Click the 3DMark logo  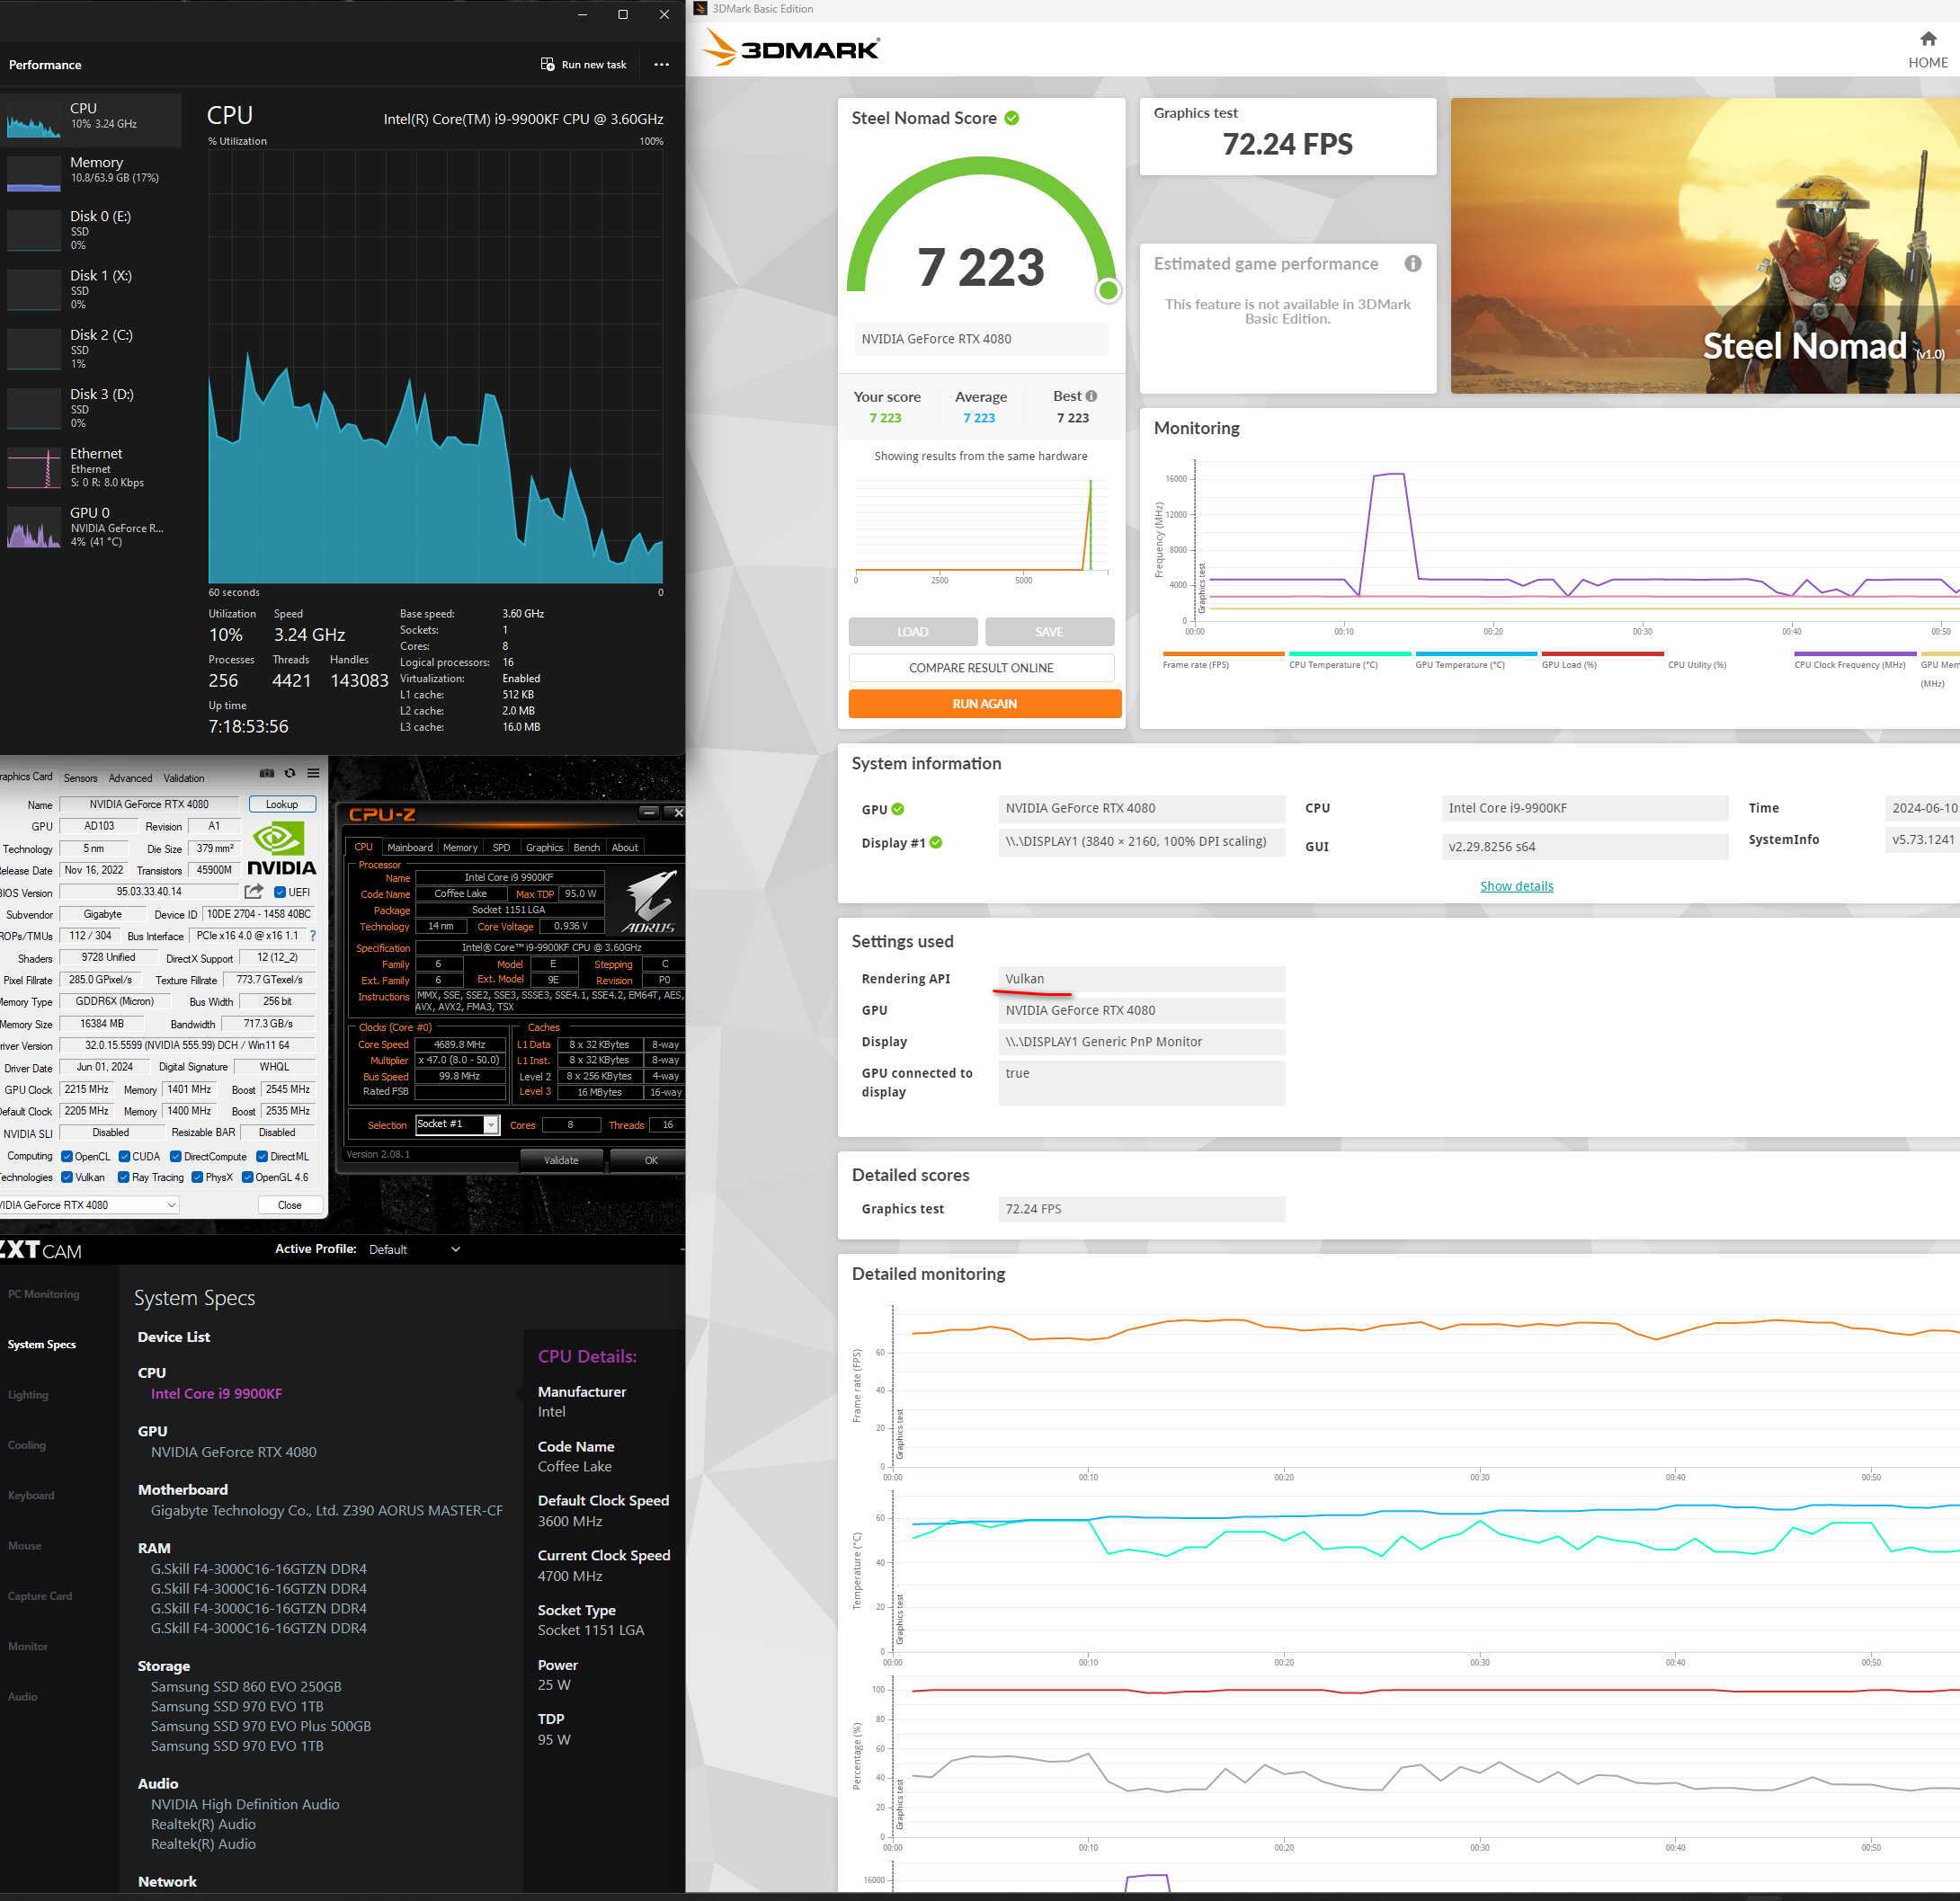[790, 47]
